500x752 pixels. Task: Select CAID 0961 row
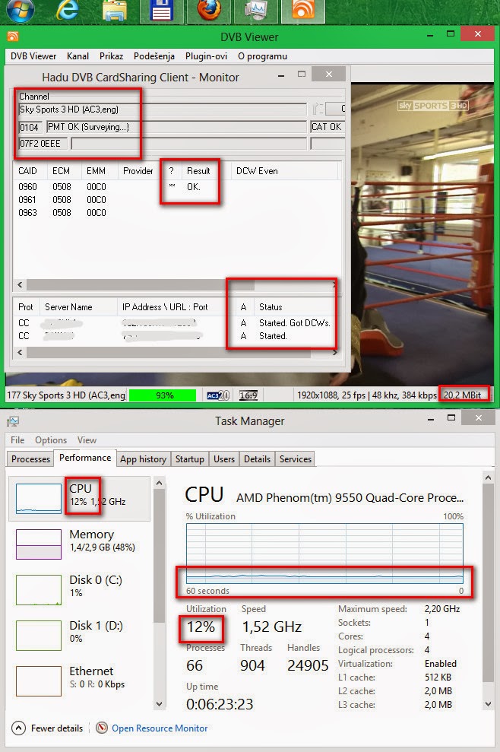click(177, 199)
